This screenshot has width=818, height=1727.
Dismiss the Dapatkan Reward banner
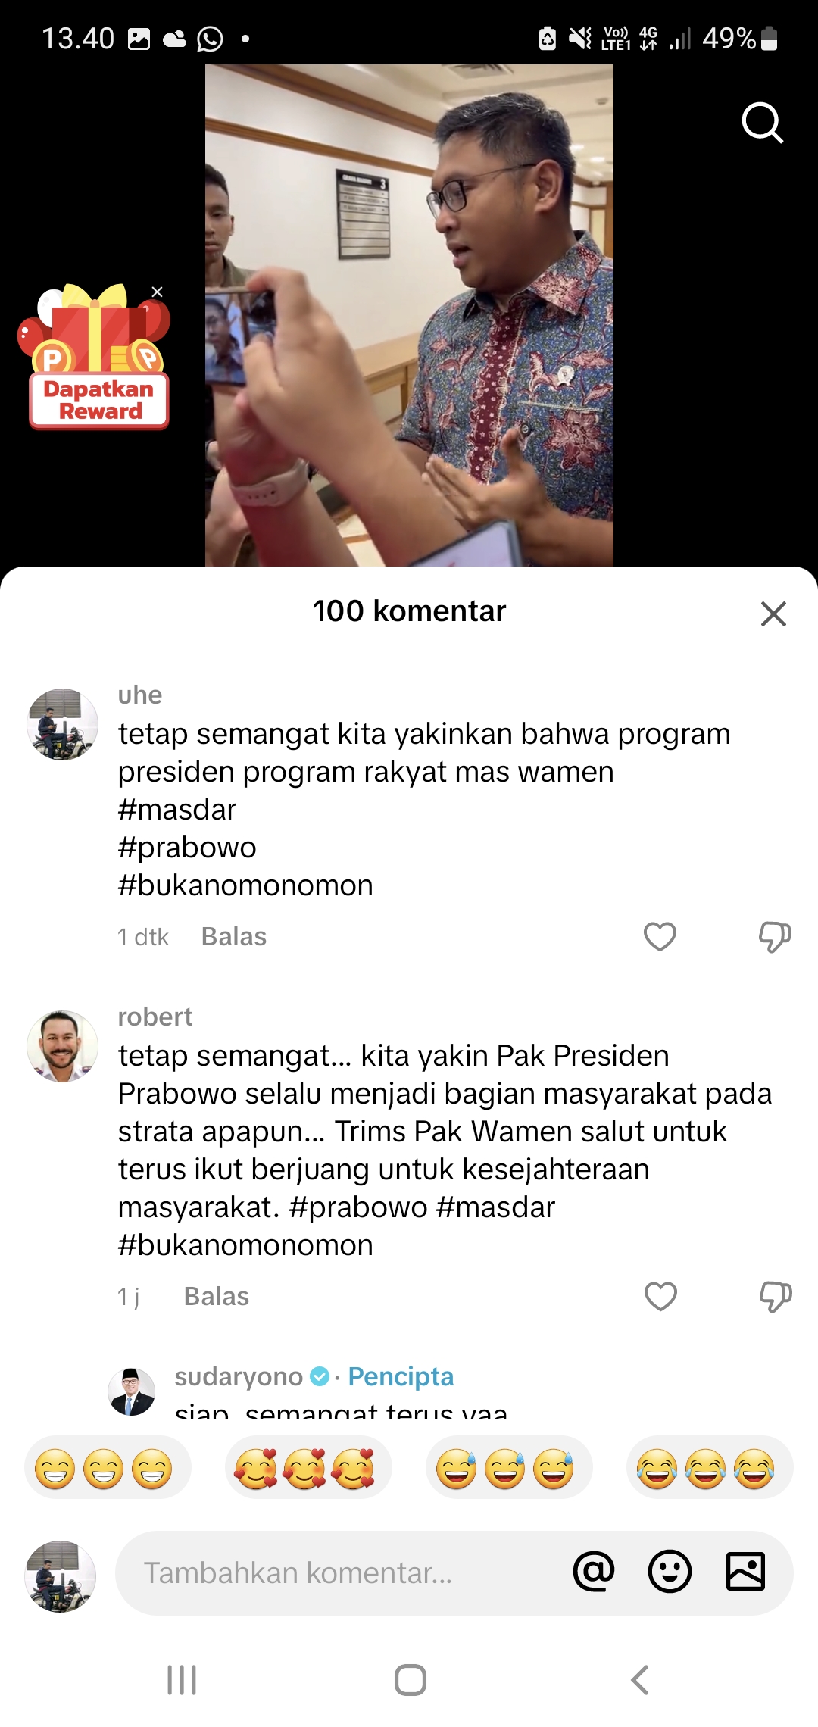click(157, 292)
